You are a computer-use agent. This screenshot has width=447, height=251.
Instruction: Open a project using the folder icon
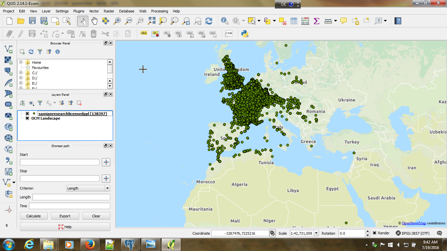click(x=21, y=21)
